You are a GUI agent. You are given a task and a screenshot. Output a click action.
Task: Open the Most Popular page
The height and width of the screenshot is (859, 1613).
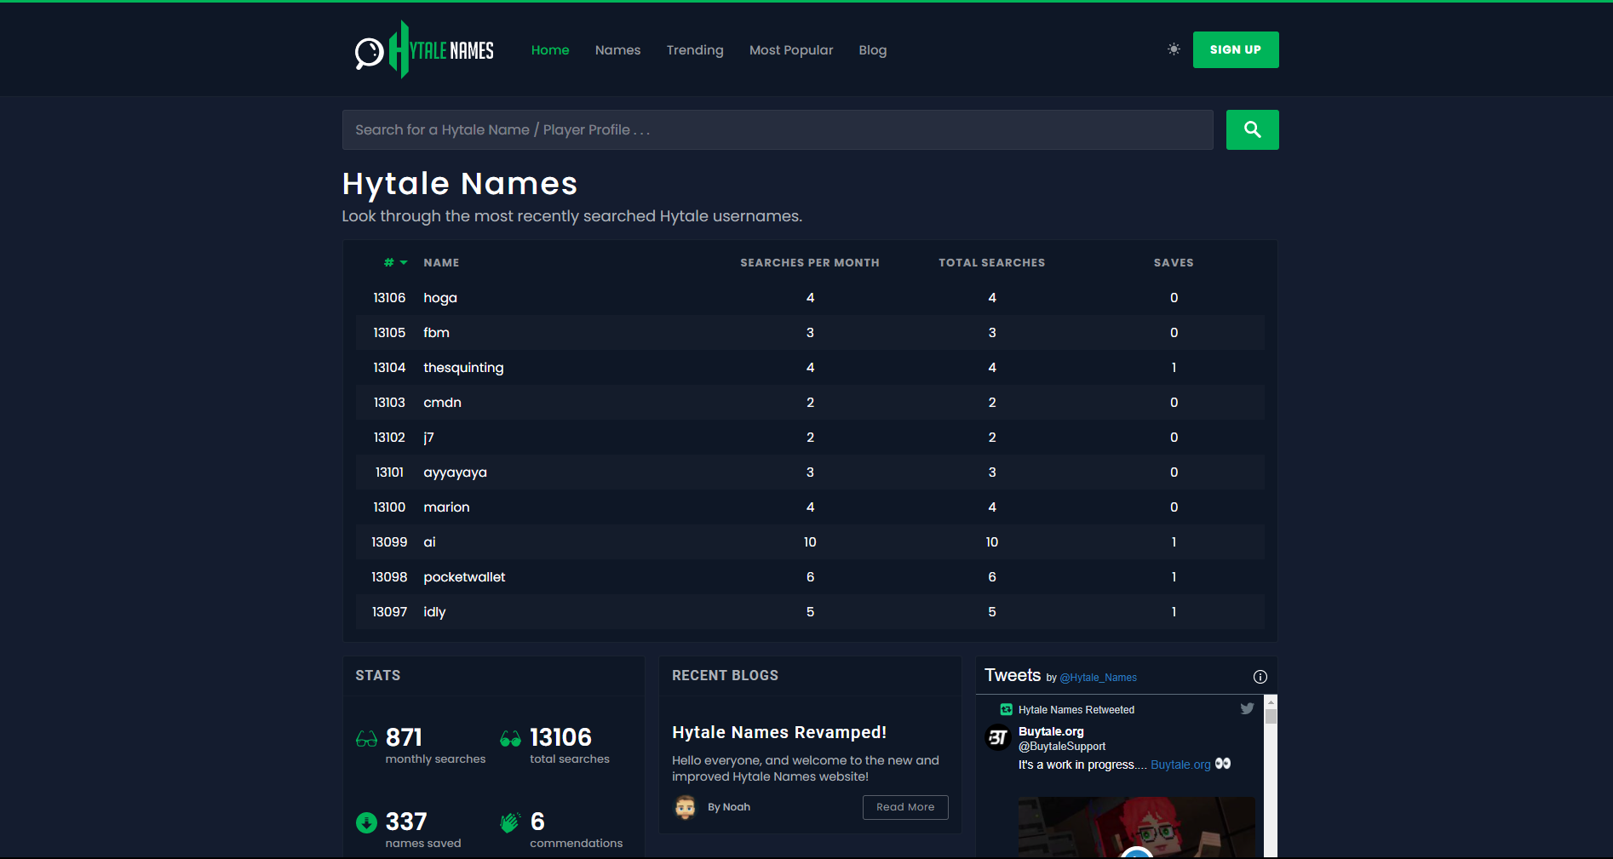click(791, 50)
